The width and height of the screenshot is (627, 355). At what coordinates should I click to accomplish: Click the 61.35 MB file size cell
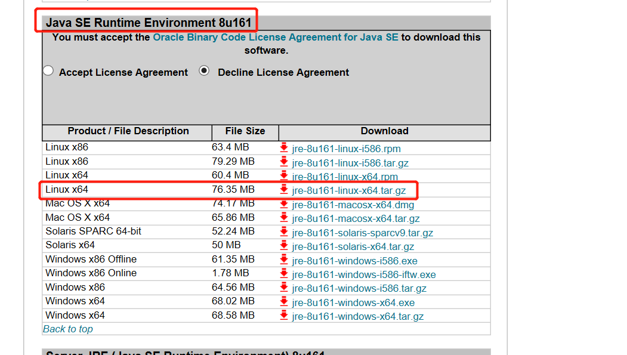tap(233, 260)
